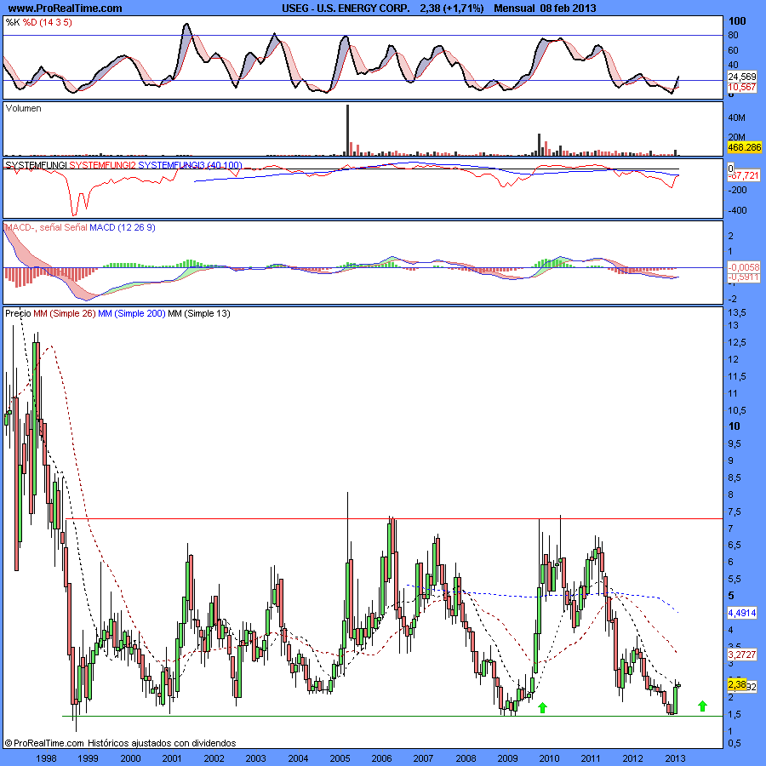Click the %K stochastic label
Screen dimensions: 766x766
pyautogui.click(x=13, y=22)
